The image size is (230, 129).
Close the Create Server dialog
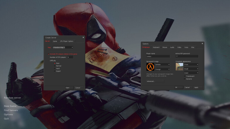tap(83, 38)
